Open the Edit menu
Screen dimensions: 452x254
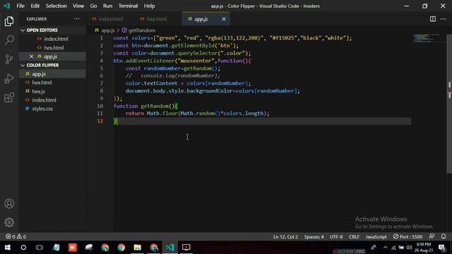pos(35,6)
